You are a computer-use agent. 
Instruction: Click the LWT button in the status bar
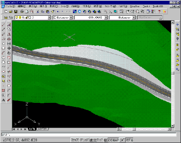(x=122, y=140)
